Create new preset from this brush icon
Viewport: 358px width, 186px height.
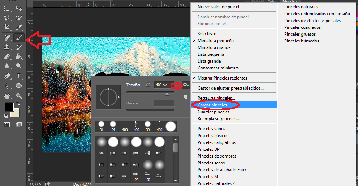[185, 97]
